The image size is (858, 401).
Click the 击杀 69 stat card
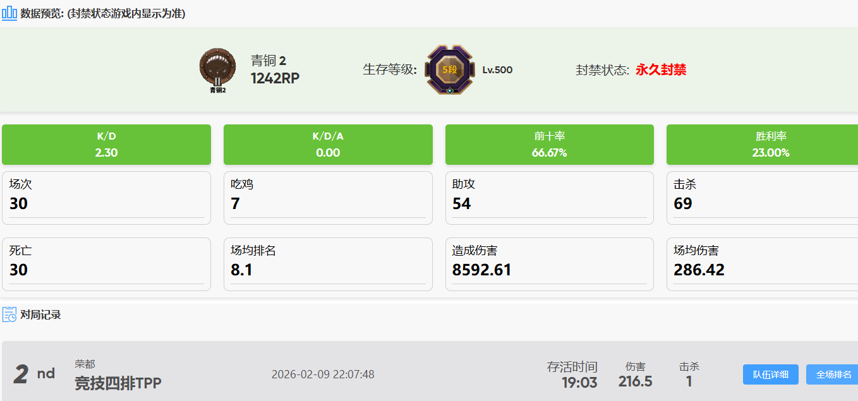click(x=762, y=198)
